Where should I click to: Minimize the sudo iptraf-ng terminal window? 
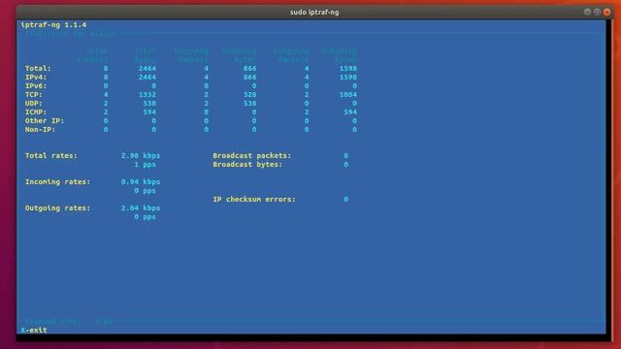point(587,13)
